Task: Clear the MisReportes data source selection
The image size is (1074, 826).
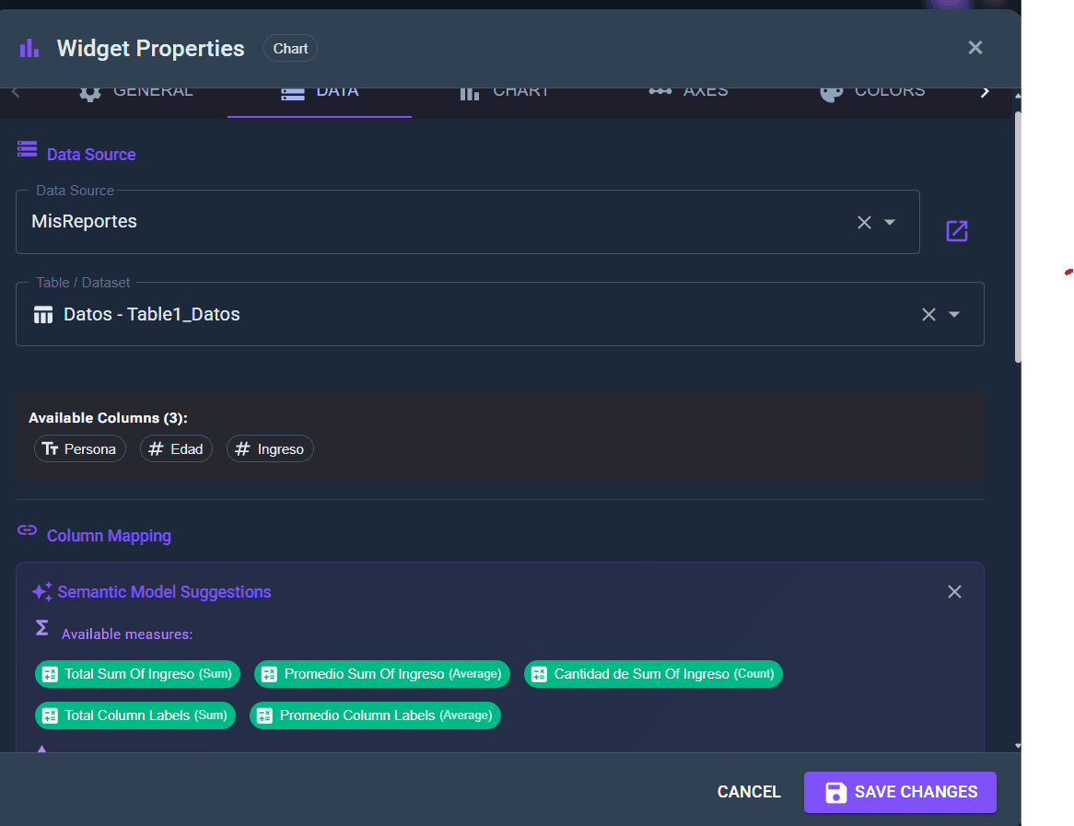Action: (x=863, y=222)
